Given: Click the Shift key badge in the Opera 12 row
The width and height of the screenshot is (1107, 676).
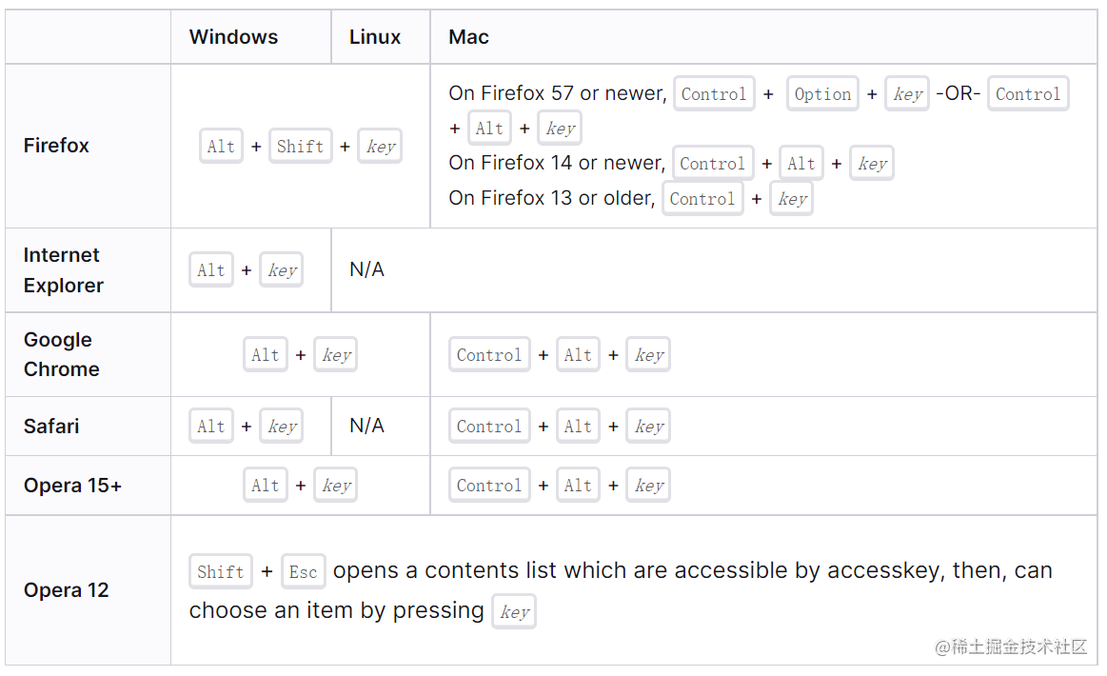Looking at the screenshot, I should (220, 571).
